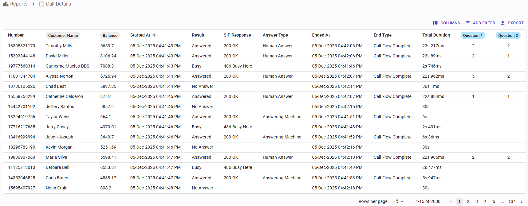The height and width of the screenshot is (206, 528).
Task: Click the Total Duration column header
Action: point(436,35)
